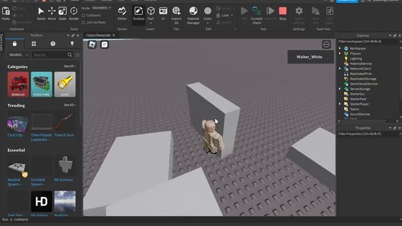Open the Toolbox Marketplace bag tab
402x226 pixels.
[x=14, y=44]
